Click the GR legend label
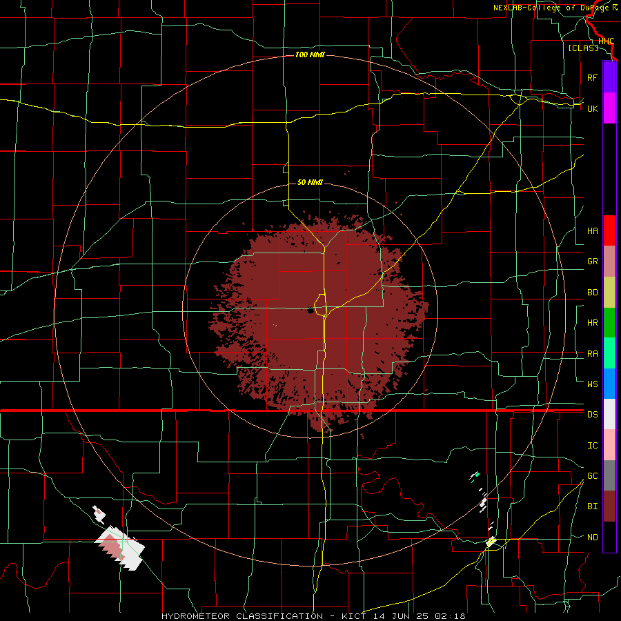 tap(592, 262)
